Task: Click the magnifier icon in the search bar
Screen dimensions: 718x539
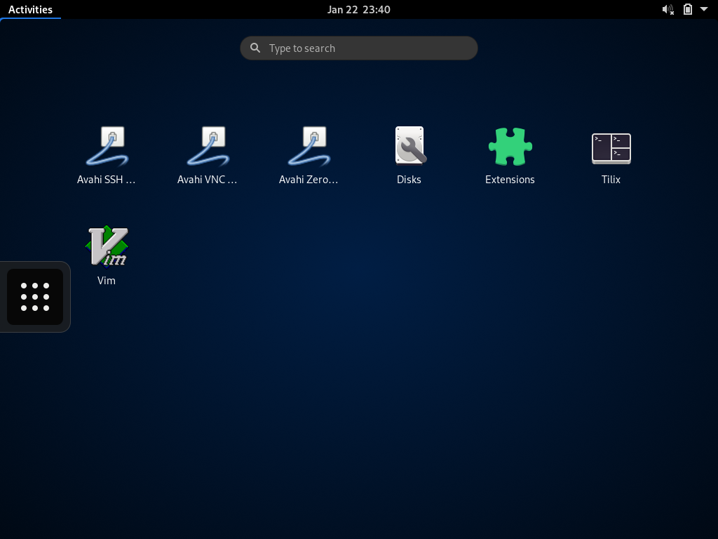Action: tap(255, 48)
